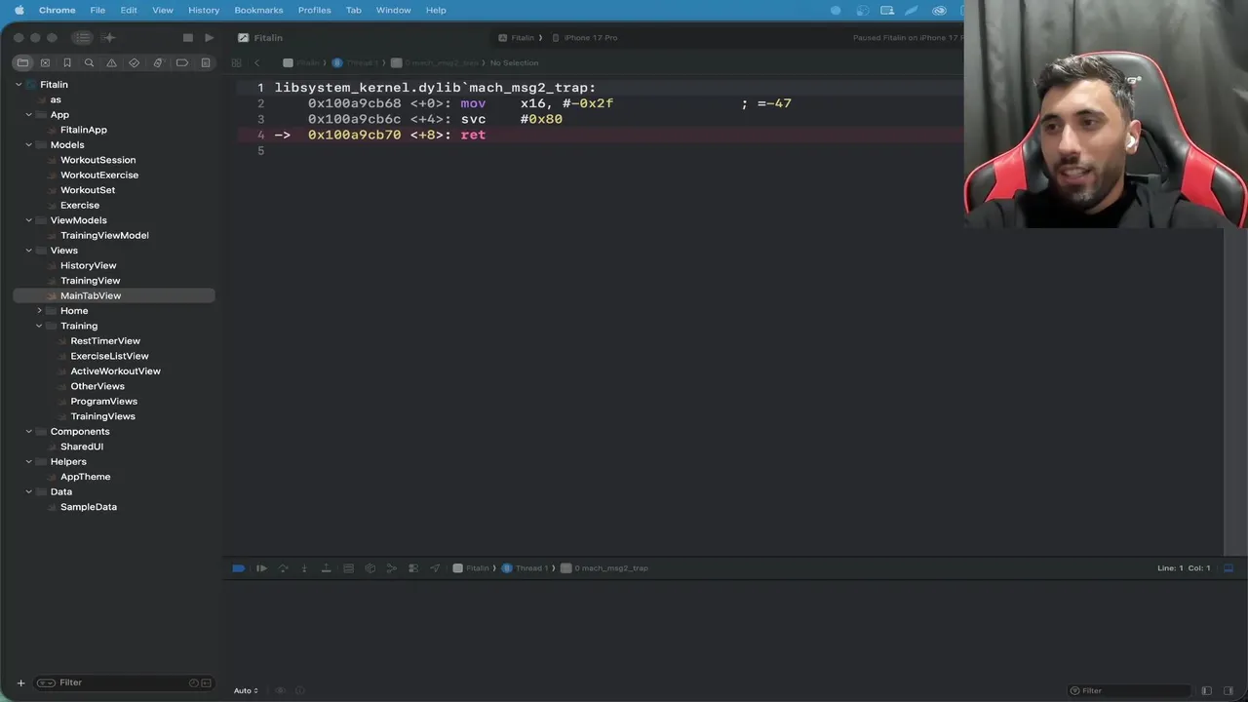The image size is (1248, 702).
Task: Click the Step Over debug icon
Action: coord(283,568)
